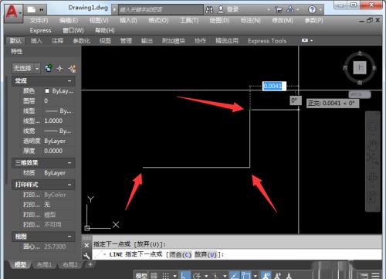Toggle PICKADD icon in properties panel
This screenshot has height=279, width=386.
click(49, 68)
